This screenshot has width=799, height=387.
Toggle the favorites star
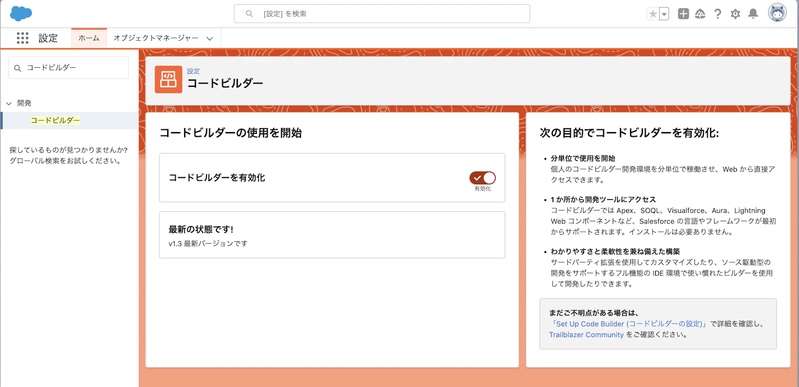654,13
